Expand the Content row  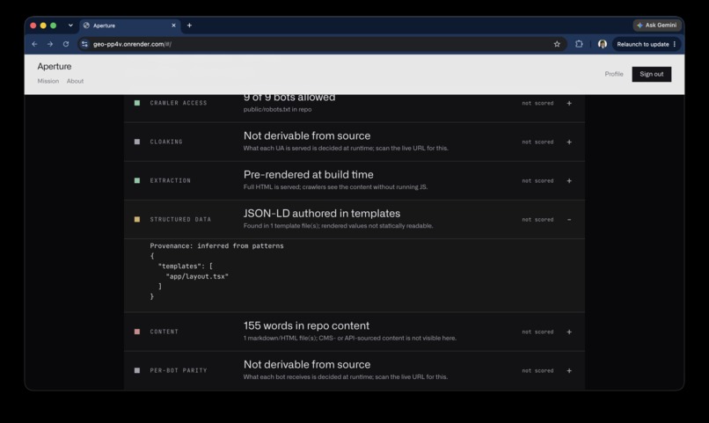click(569, 332)
